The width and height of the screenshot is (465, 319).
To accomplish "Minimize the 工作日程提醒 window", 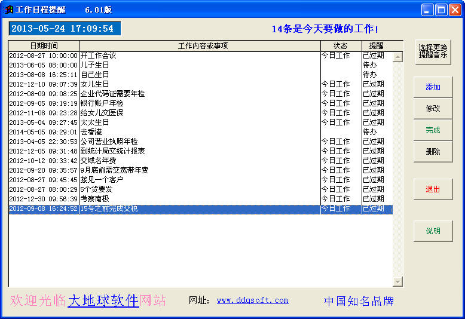I will coord(427,10).
